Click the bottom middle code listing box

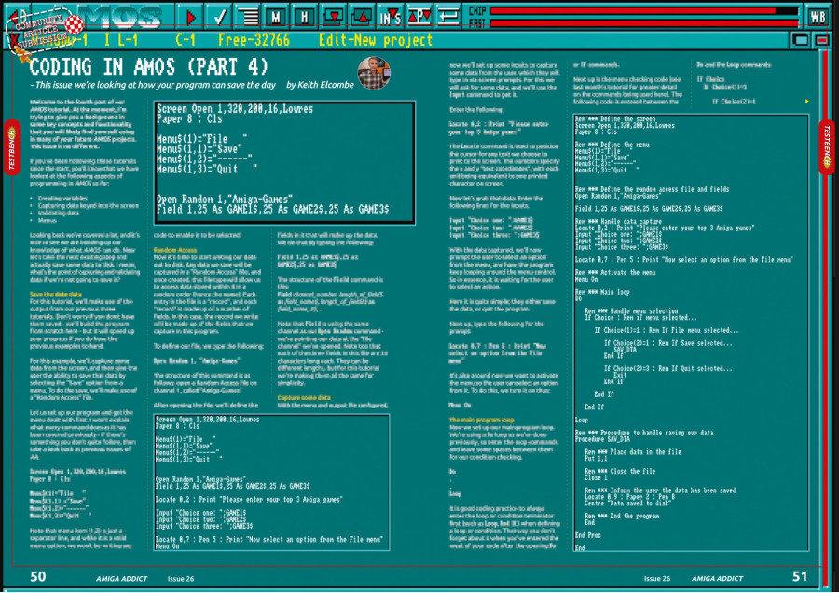pyautogui.click(x=272, y=482)
